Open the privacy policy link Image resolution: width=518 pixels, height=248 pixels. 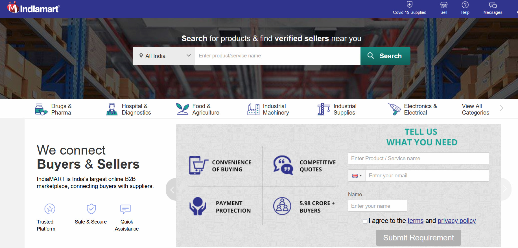pos(456,221)
